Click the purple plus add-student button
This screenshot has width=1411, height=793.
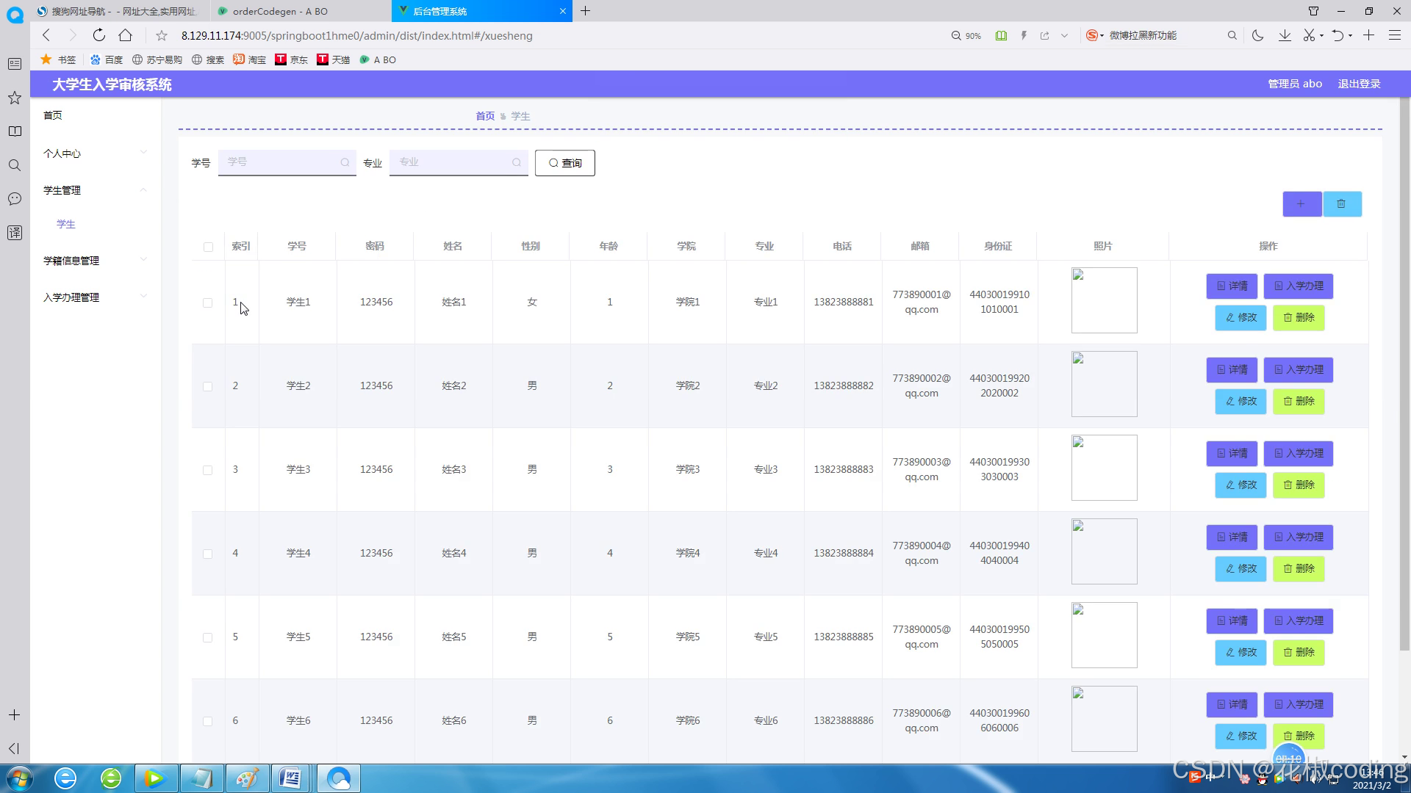[x=1302, y=204]
